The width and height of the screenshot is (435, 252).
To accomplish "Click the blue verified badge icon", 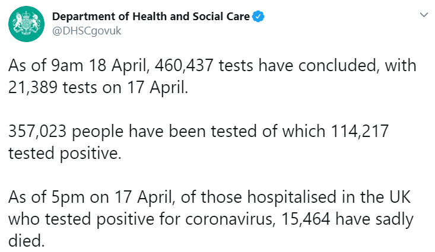I will [x=258, y=17].
